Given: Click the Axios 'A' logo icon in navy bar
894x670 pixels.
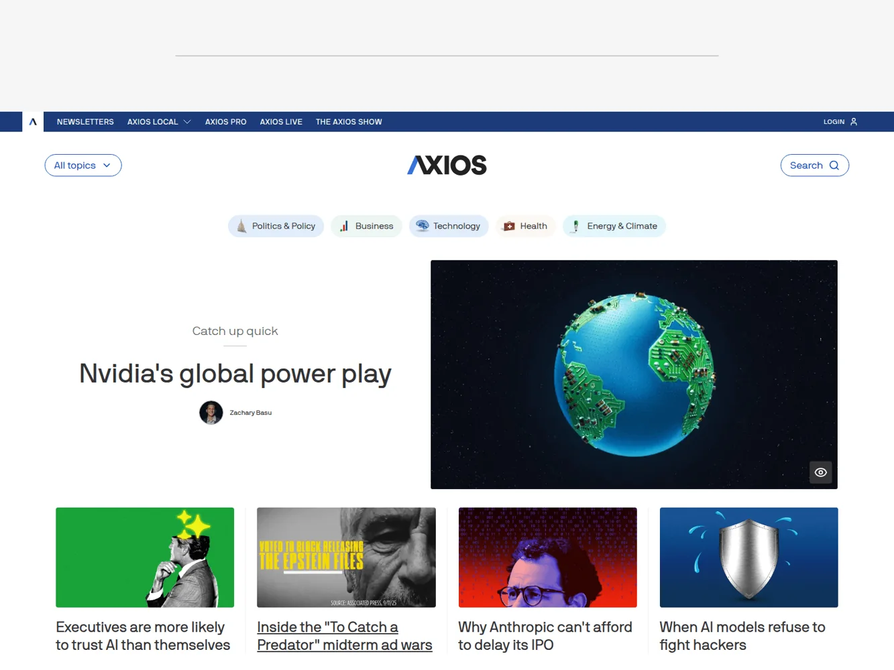Looking at the screenshot, I should coord(33,122).
